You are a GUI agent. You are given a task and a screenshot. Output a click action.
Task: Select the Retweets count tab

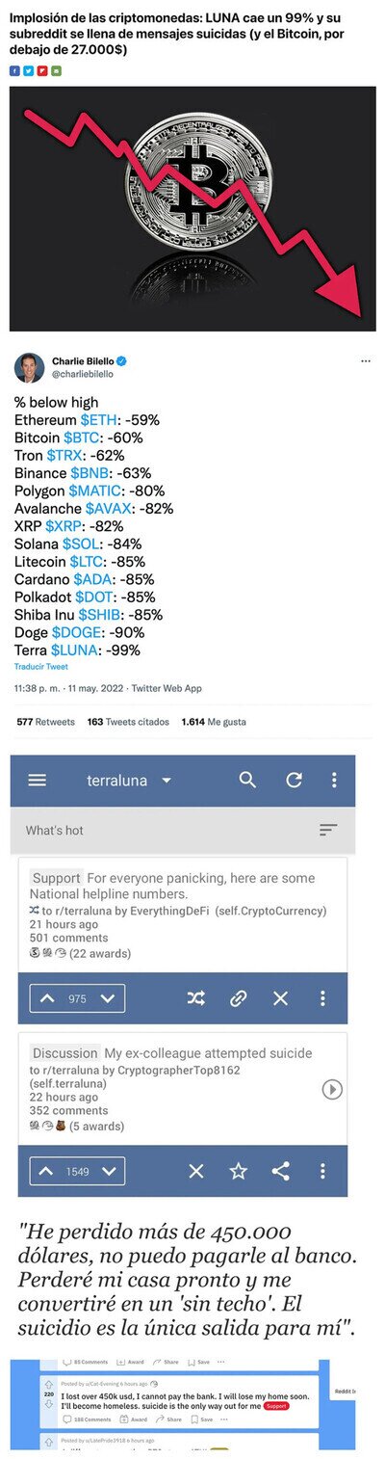pos(45,722)
